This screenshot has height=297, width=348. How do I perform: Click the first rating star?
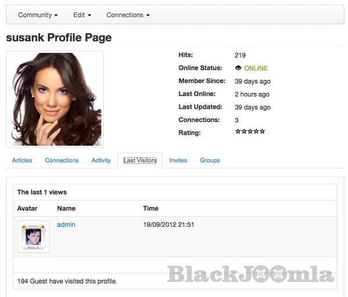click(238, 131)
